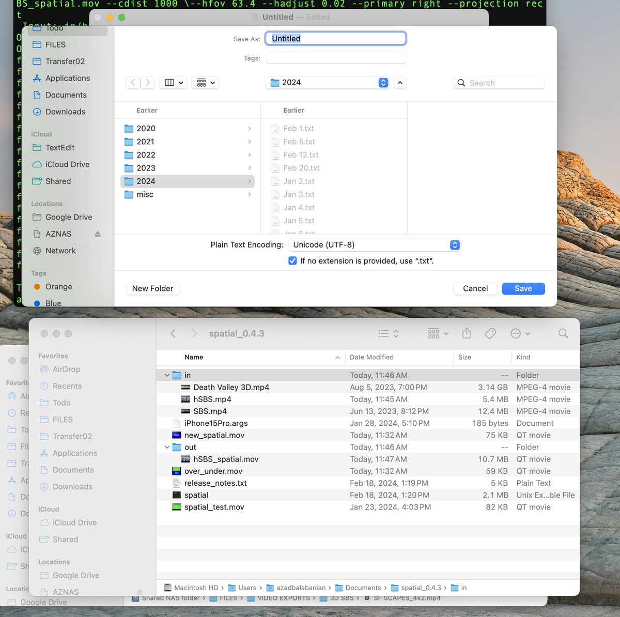620x617 pixels.
Task: Click the Search field in the save dialog
Action: (499, 83)
